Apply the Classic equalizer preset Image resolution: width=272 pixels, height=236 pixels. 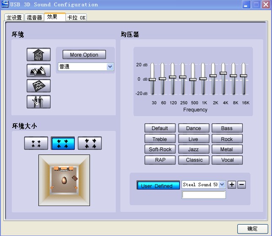coord(194,160)
